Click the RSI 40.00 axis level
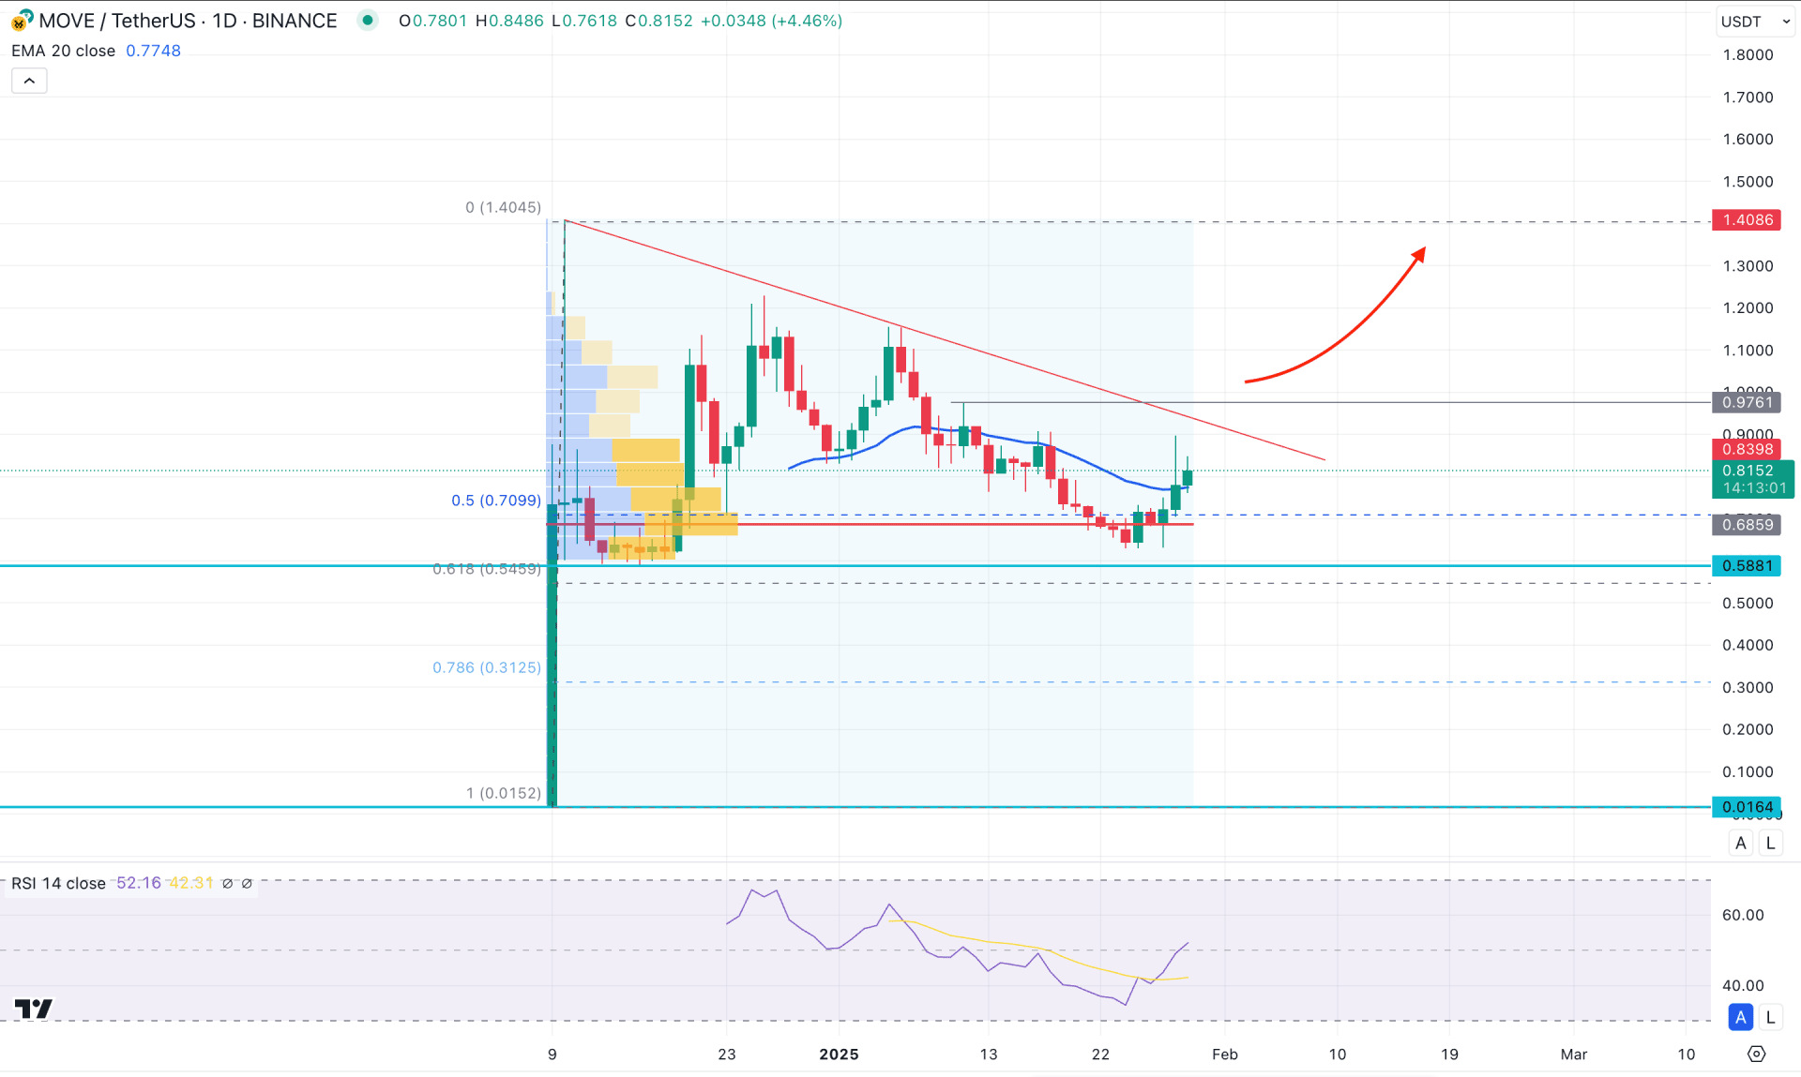Image resolution: width=1801 pixels, height=1077 pixels. tap(1743, 985)
